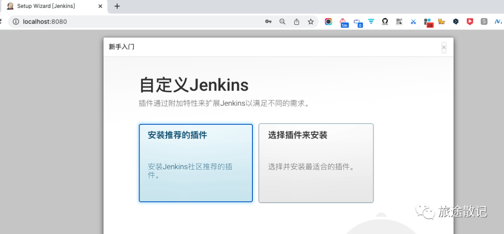504x234 pixels.
Task: Open the blue N extension
Action: pyautogui.click(x=498, y=21)
